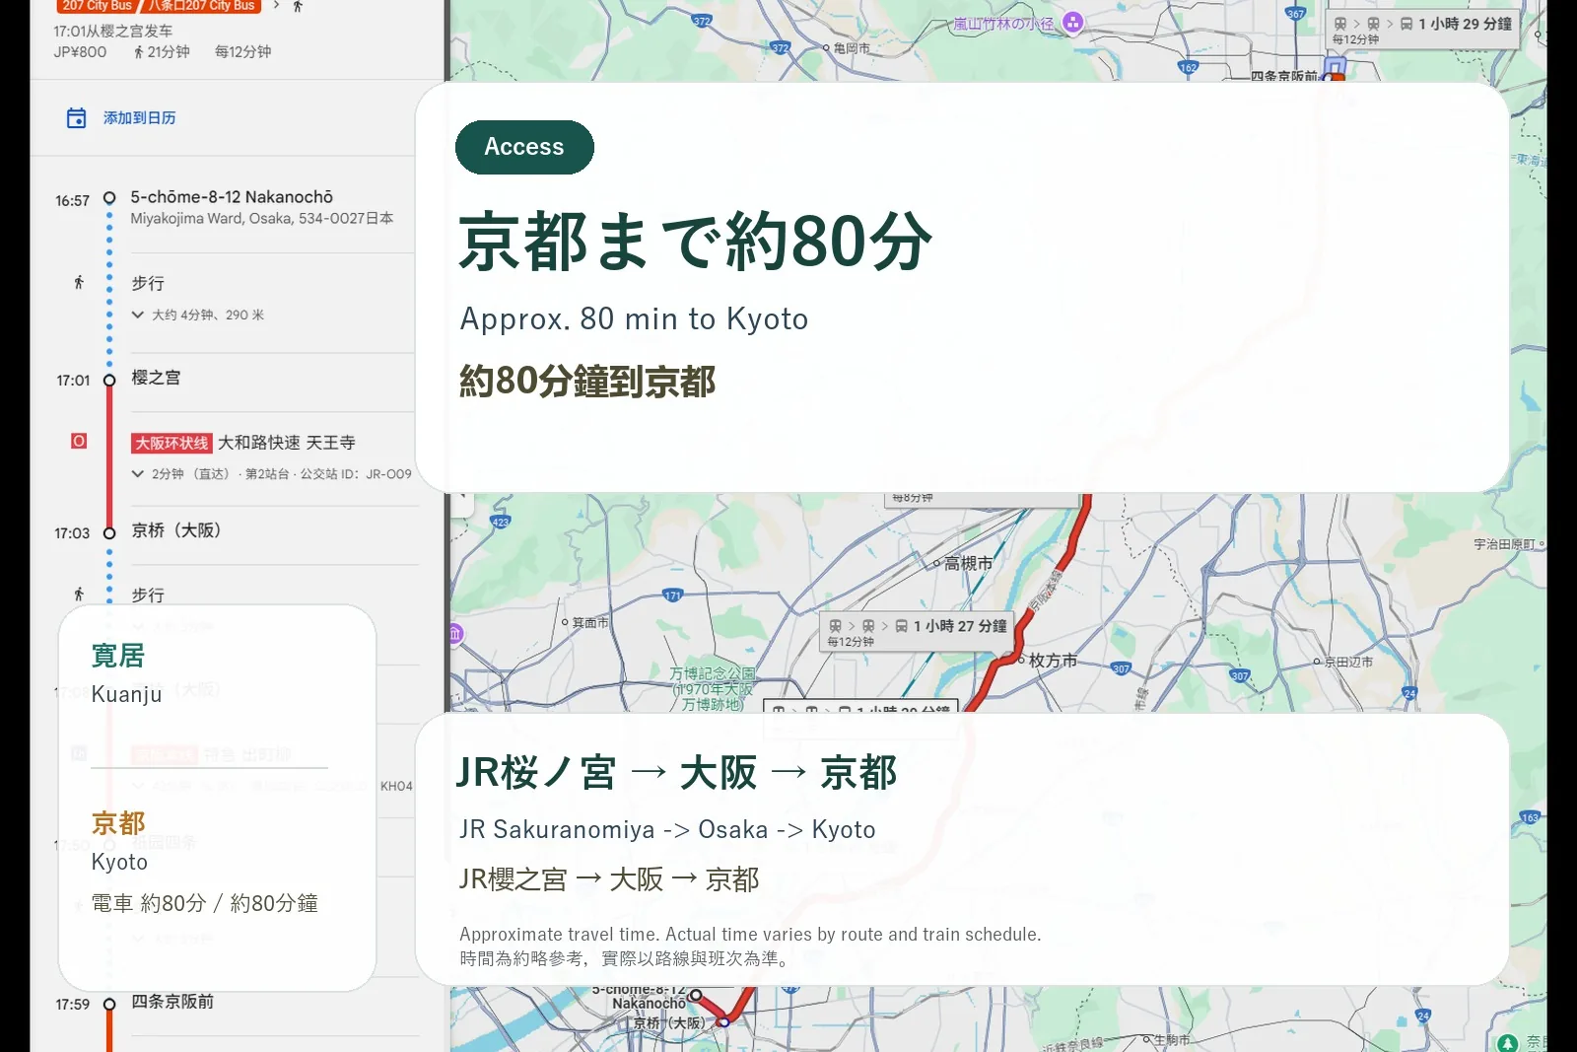The width and height of the screenshot is (1577, 1052).
Task: Click the green Access pill button
Action: click(524, 147)
